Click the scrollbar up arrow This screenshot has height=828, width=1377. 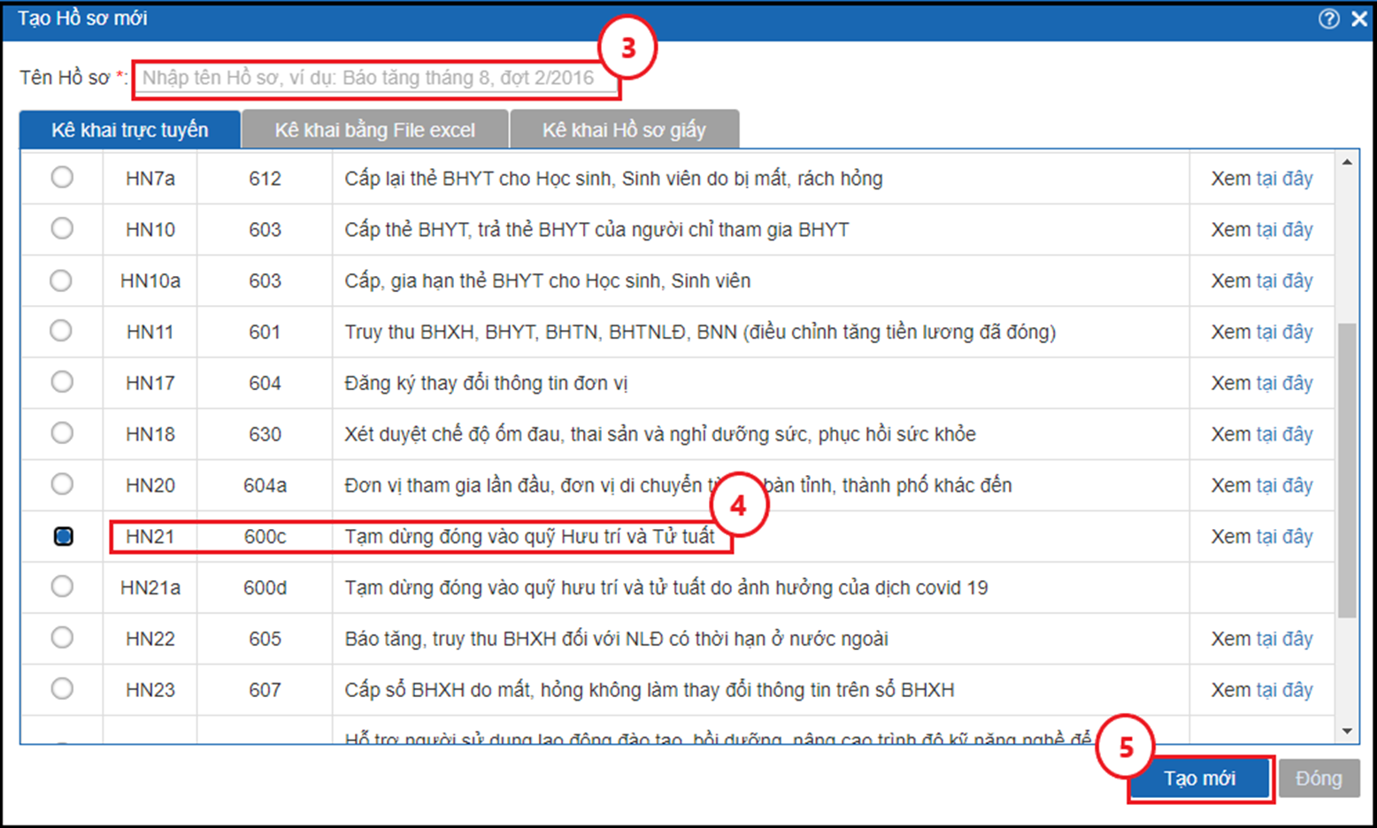(x=1347, y=163)
